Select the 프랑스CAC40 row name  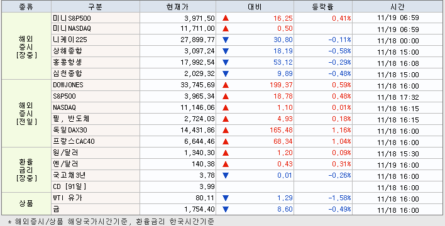[74, 141]
